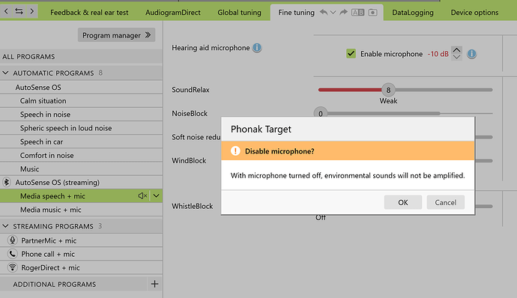Select Spheric speech in loud noise
The image size is (517, 298).
[81, 128]
